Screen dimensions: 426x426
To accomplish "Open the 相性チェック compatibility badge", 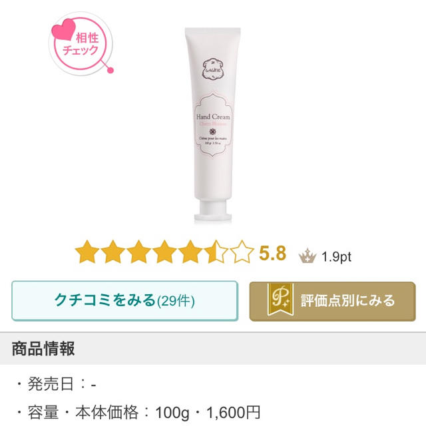I will coord(81,43).
